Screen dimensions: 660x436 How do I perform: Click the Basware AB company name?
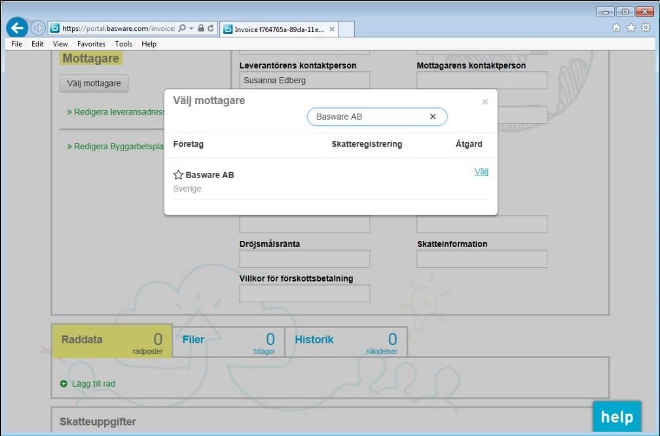(210, 175)
